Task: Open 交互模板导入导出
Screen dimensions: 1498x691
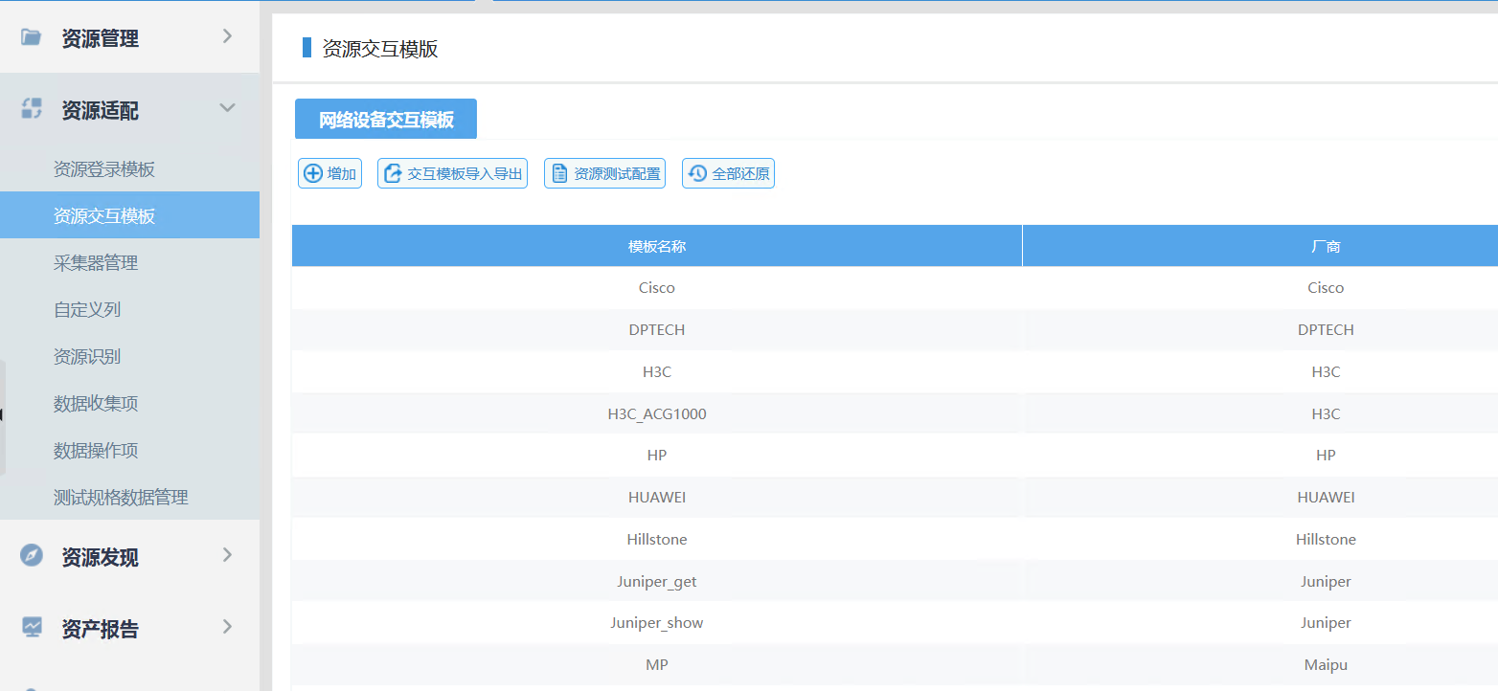Action: (x=452, y=173)
